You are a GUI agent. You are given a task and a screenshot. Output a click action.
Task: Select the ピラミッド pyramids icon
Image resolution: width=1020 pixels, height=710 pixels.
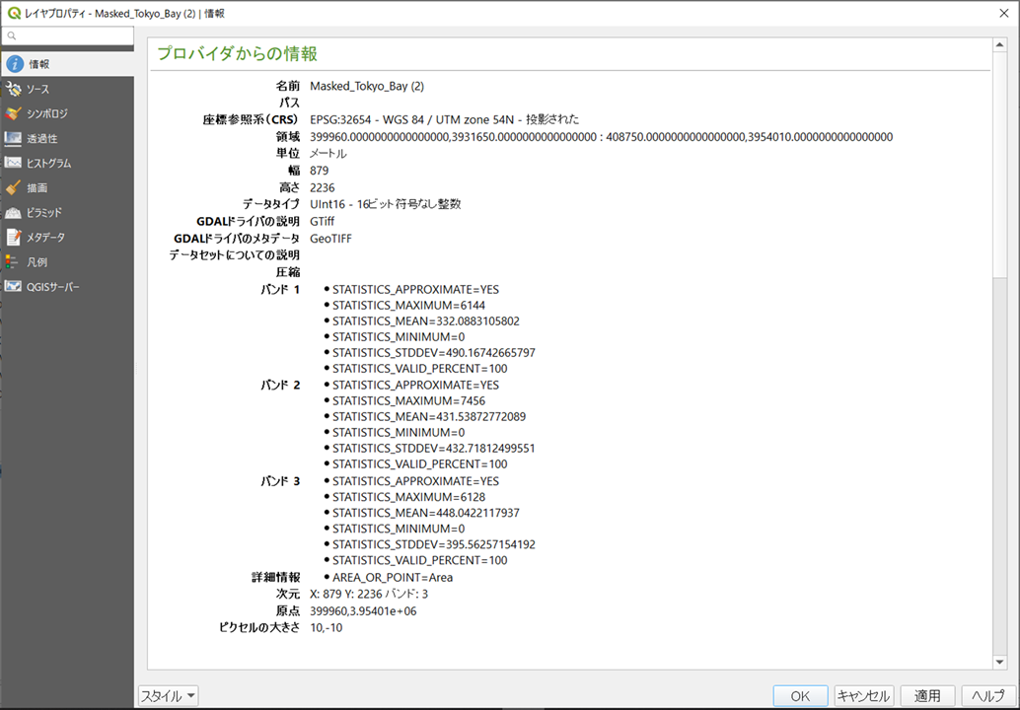[x=13, y=212]
